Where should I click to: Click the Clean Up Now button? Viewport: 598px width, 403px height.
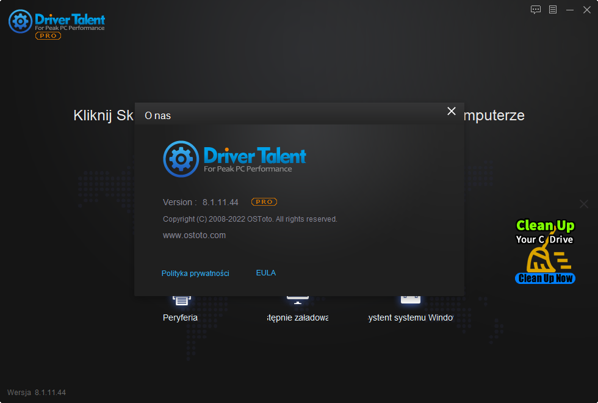click(x=545, y=278)
